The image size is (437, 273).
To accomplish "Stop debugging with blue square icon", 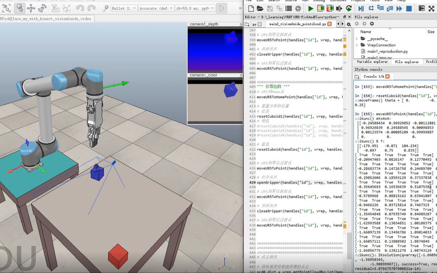I will pos(409,9).
